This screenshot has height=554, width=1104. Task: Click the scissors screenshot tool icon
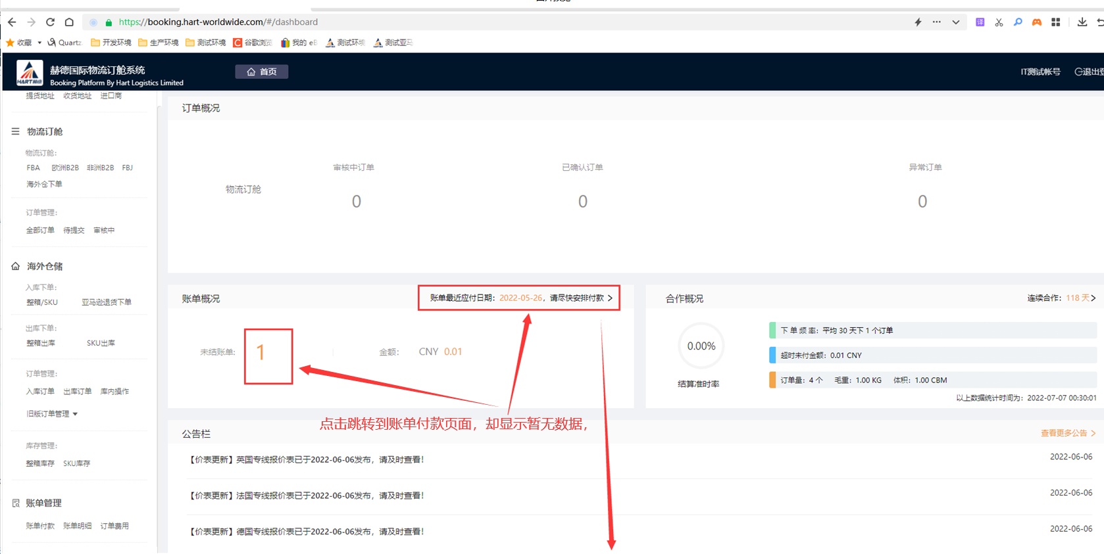coord(999,22)
